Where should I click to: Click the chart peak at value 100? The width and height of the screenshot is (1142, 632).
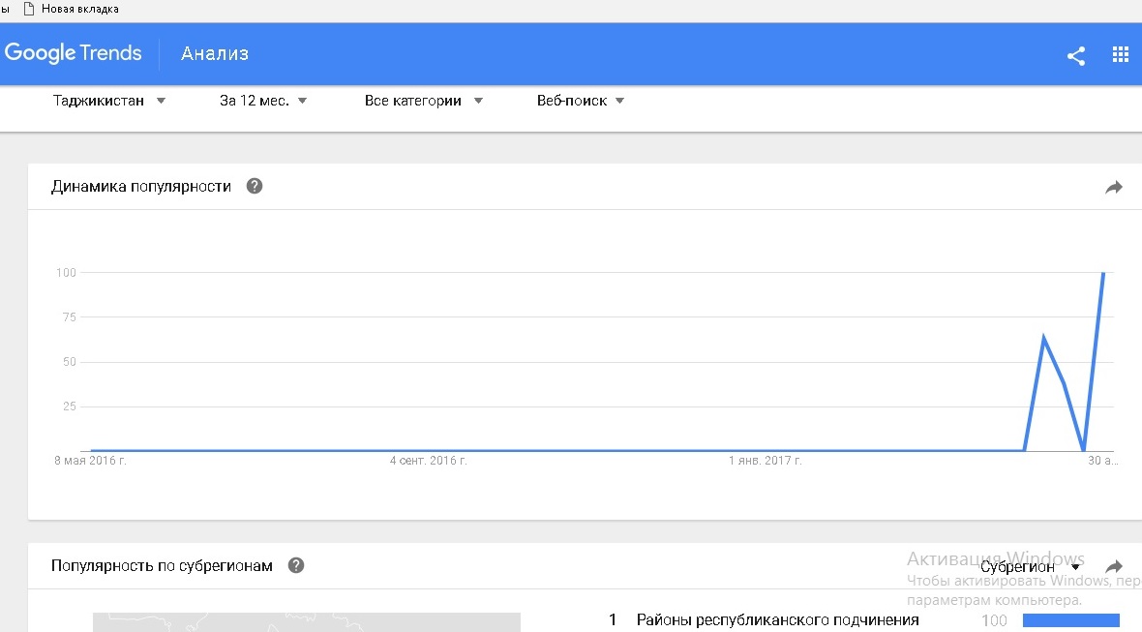[1102, 274]
